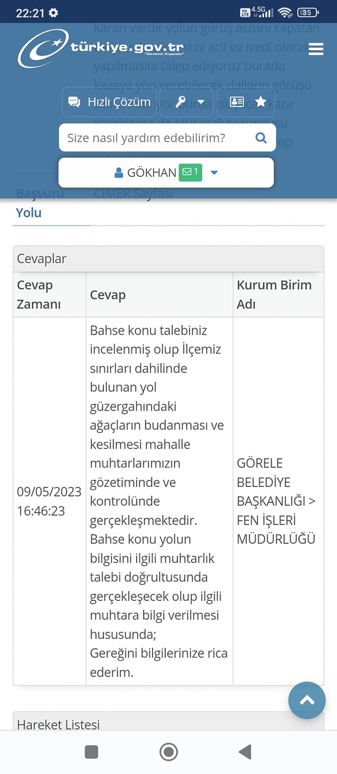Expand the dropdown arrow beside key icon
The image size is (337, 774).
(x=201, y=102)
